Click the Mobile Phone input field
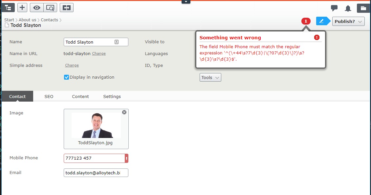 [94, 158]
